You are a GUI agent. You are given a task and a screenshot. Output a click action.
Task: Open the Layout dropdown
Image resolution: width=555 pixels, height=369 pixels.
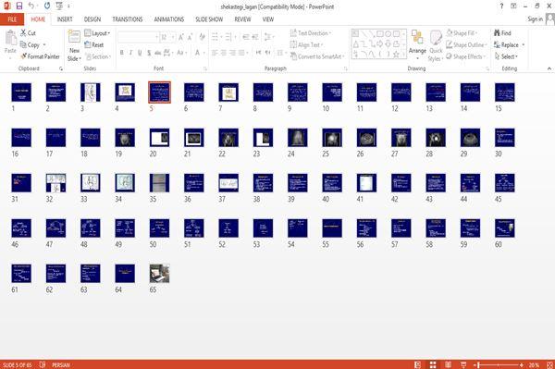(x=97, y=33)
